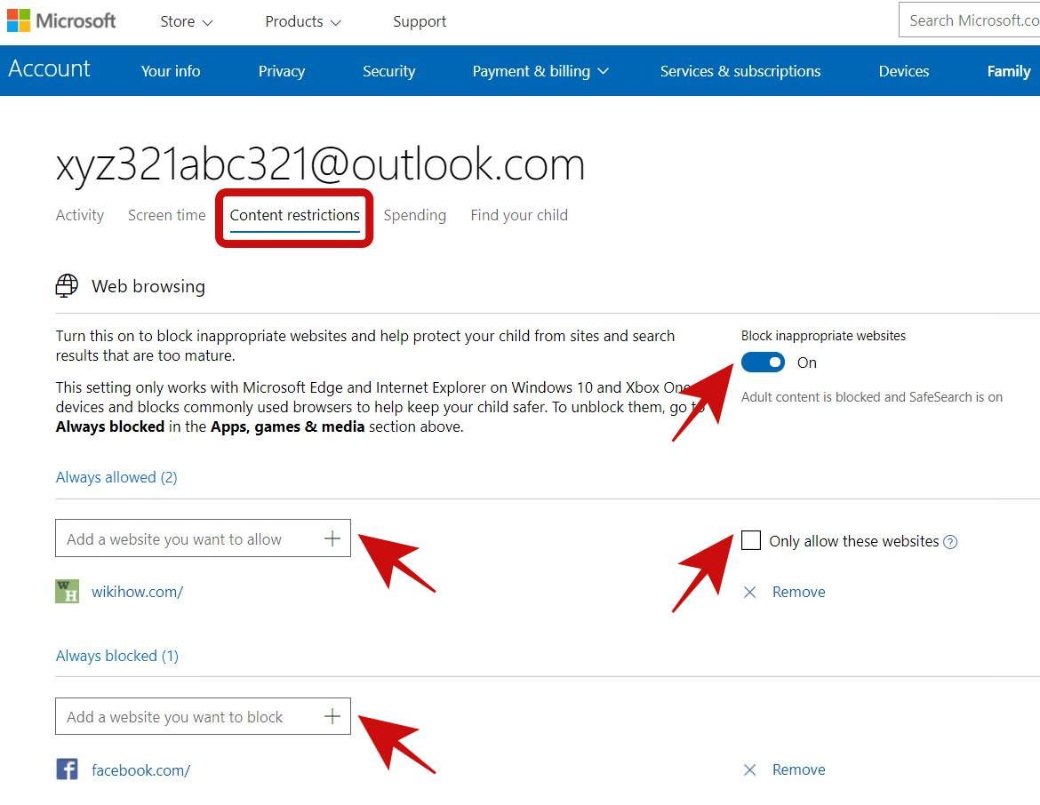Viewport: 1040px width, 805px height.
Task: Go to Devices section
Action: point(904,71)
